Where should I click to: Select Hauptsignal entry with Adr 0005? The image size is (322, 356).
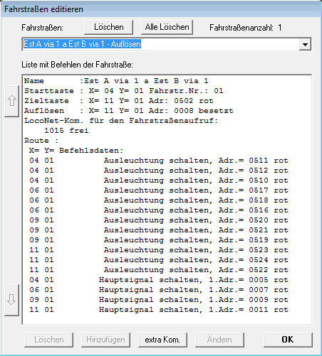[x=159, y=280]
